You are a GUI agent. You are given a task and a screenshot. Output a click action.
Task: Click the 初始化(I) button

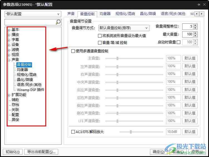coord(13,152)
